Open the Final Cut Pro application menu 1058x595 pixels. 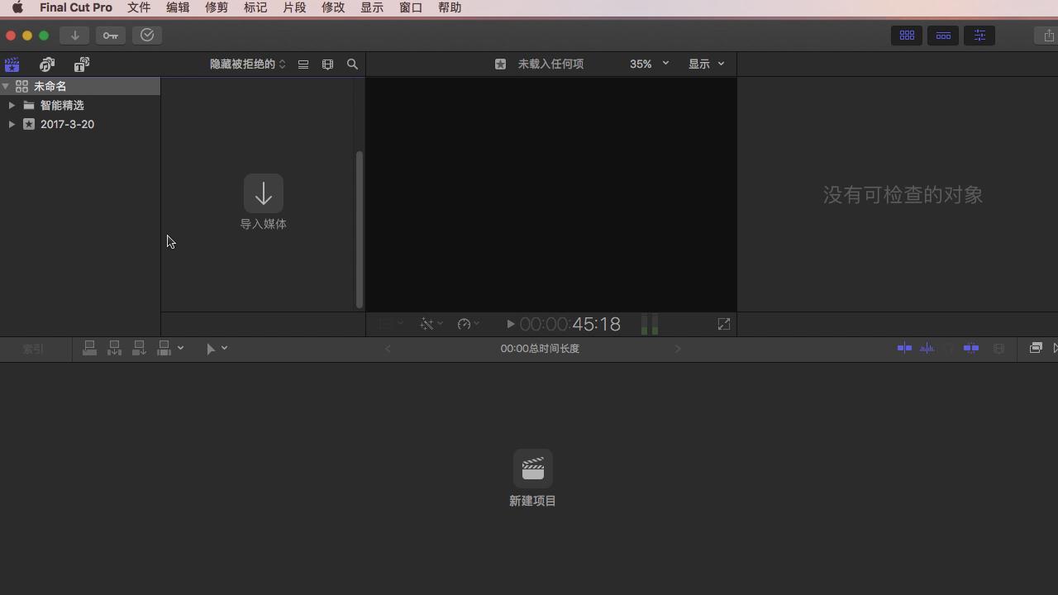[76, 7]
